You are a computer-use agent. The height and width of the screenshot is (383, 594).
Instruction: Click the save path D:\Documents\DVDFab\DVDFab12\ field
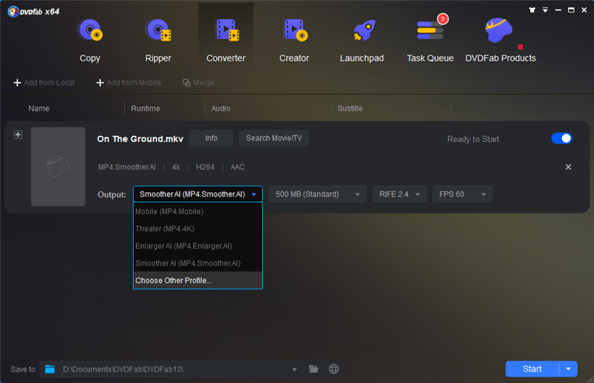[172, 369]
